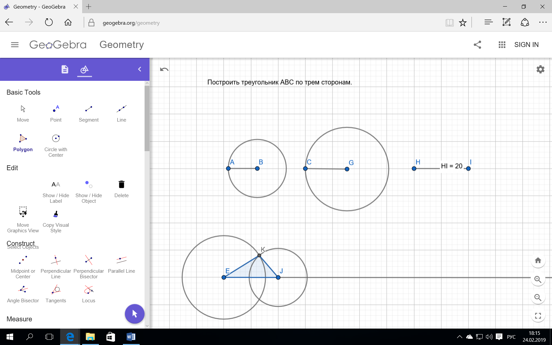Image resolution: width=552 pixels, height=345 pixels.
Task: Select the Angle Bisector tool
Action: coord(23,294)
